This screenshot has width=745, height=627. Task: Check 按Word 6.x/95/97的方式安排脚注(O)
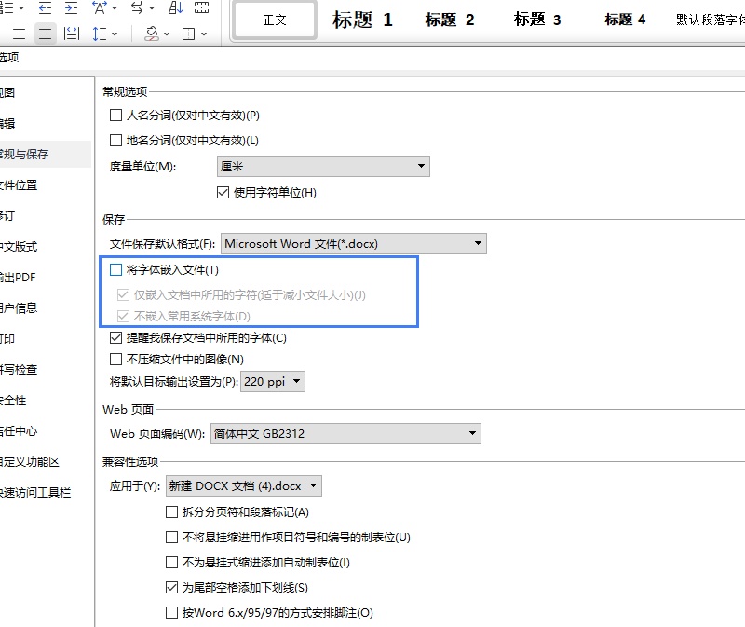(x=171, y=613)
